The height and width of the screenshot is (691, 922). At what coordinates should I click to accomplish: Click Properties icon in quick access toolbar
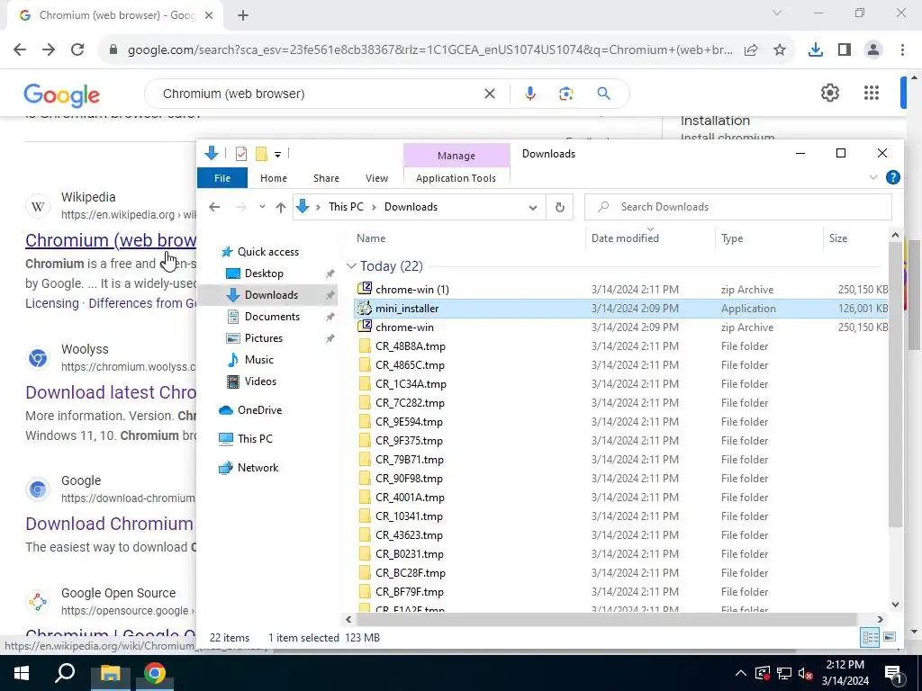241,154
